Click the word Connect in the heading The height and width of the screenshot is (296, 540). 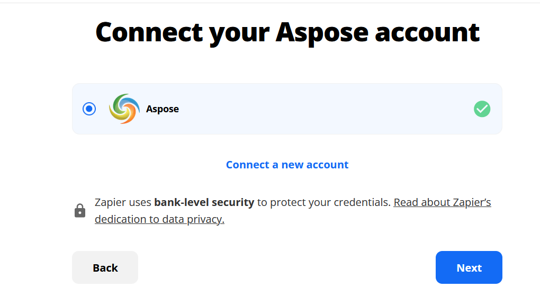(x=149, y=32)
